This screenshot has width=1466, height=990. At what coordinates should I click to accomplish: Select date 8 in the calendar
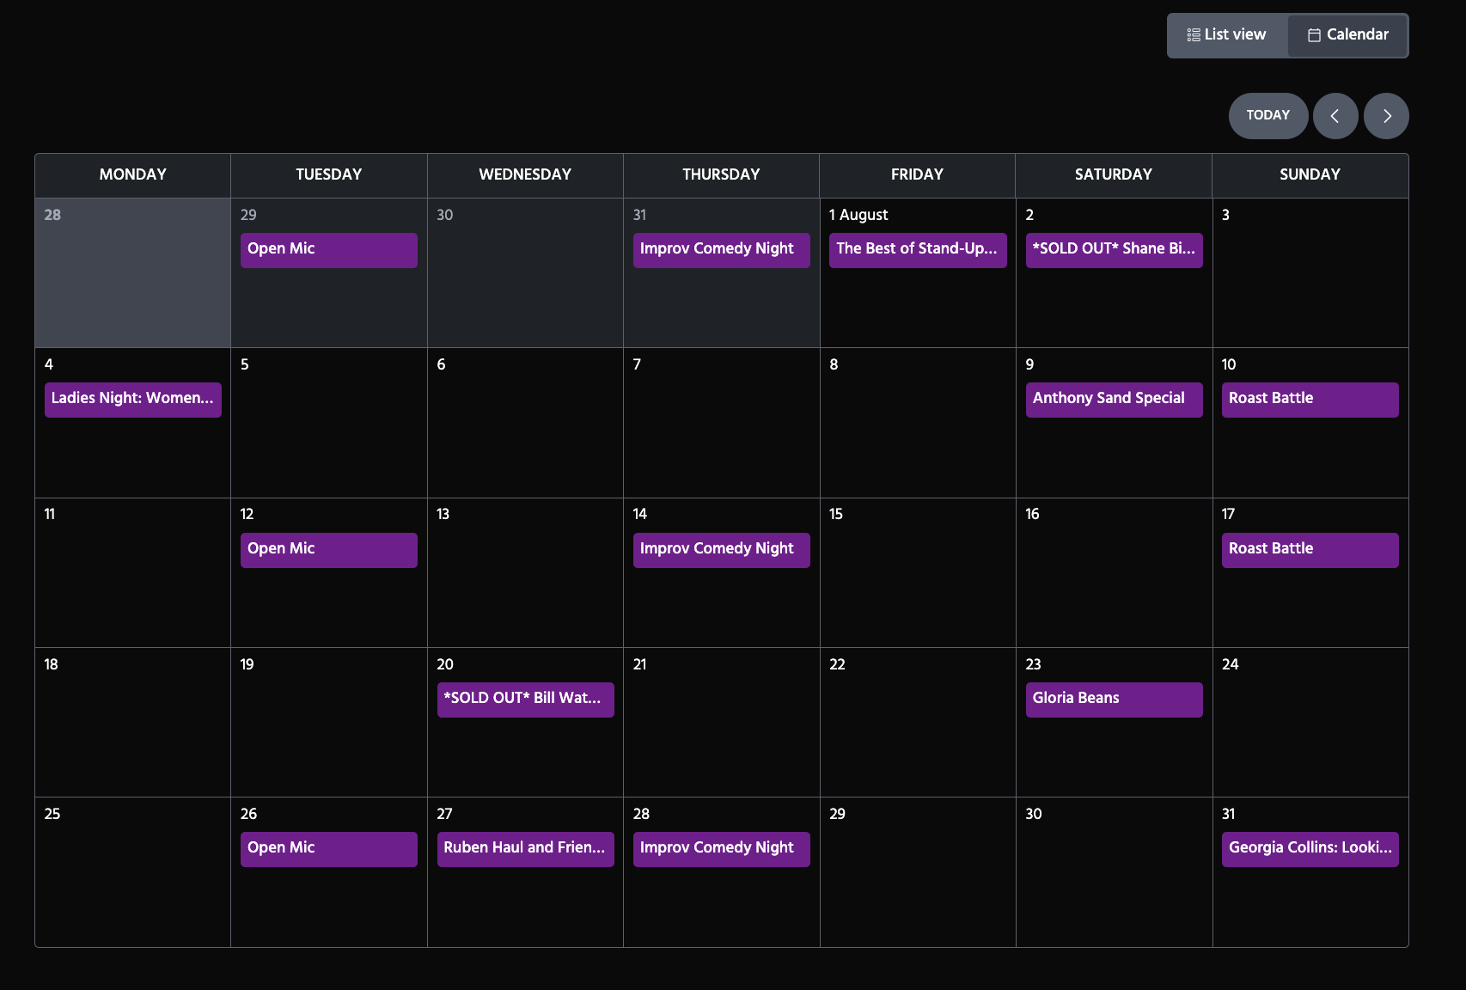pos(918,423)
